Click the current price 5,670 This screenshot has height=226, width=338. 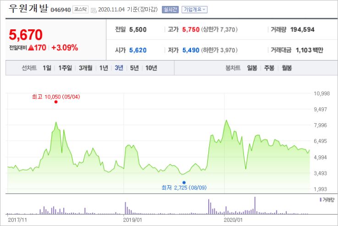click(x=26, y=35)
